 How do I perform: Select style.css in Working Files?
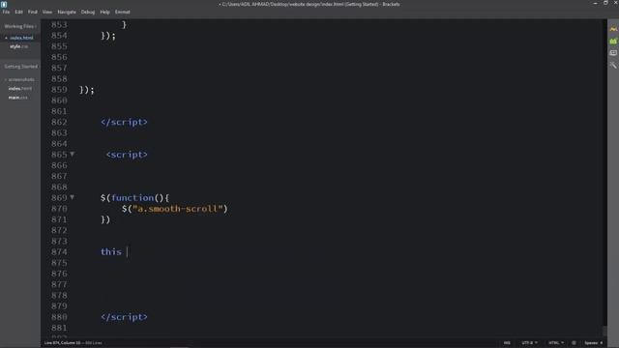coord(19,46)
